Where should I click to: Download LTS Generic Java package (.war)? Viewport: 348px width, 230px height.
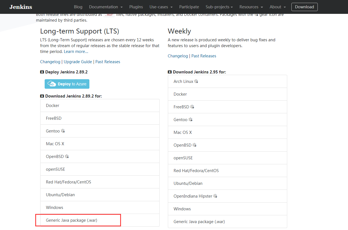pos(100,220)
